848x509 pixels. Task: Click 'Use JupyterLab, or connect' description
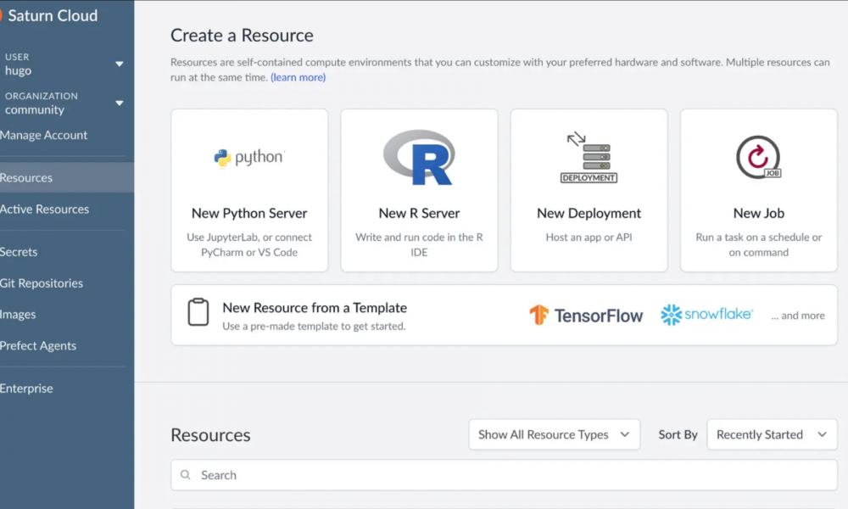pyautogui.click(x=249, y=244)
